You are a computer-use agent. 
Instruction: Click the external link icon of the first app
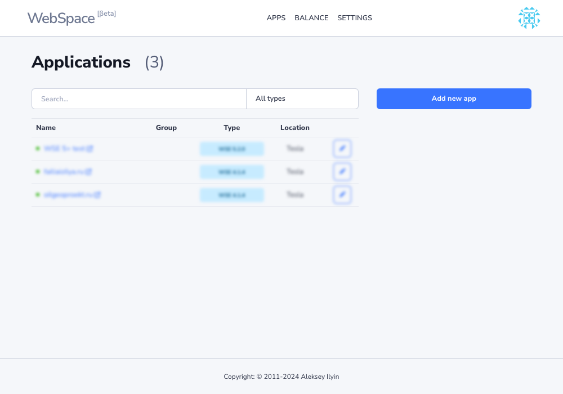coord(90,149)
